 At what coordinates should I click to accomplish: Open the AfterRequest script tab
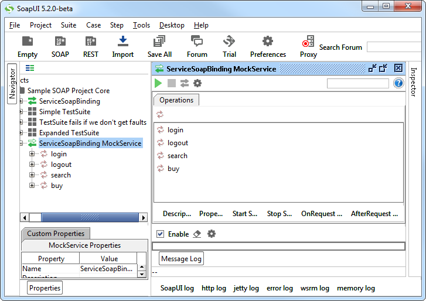tap(374, 214)
